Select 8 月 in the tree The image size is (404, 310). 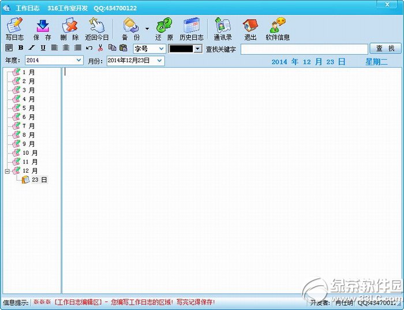[x=24, y=135]
